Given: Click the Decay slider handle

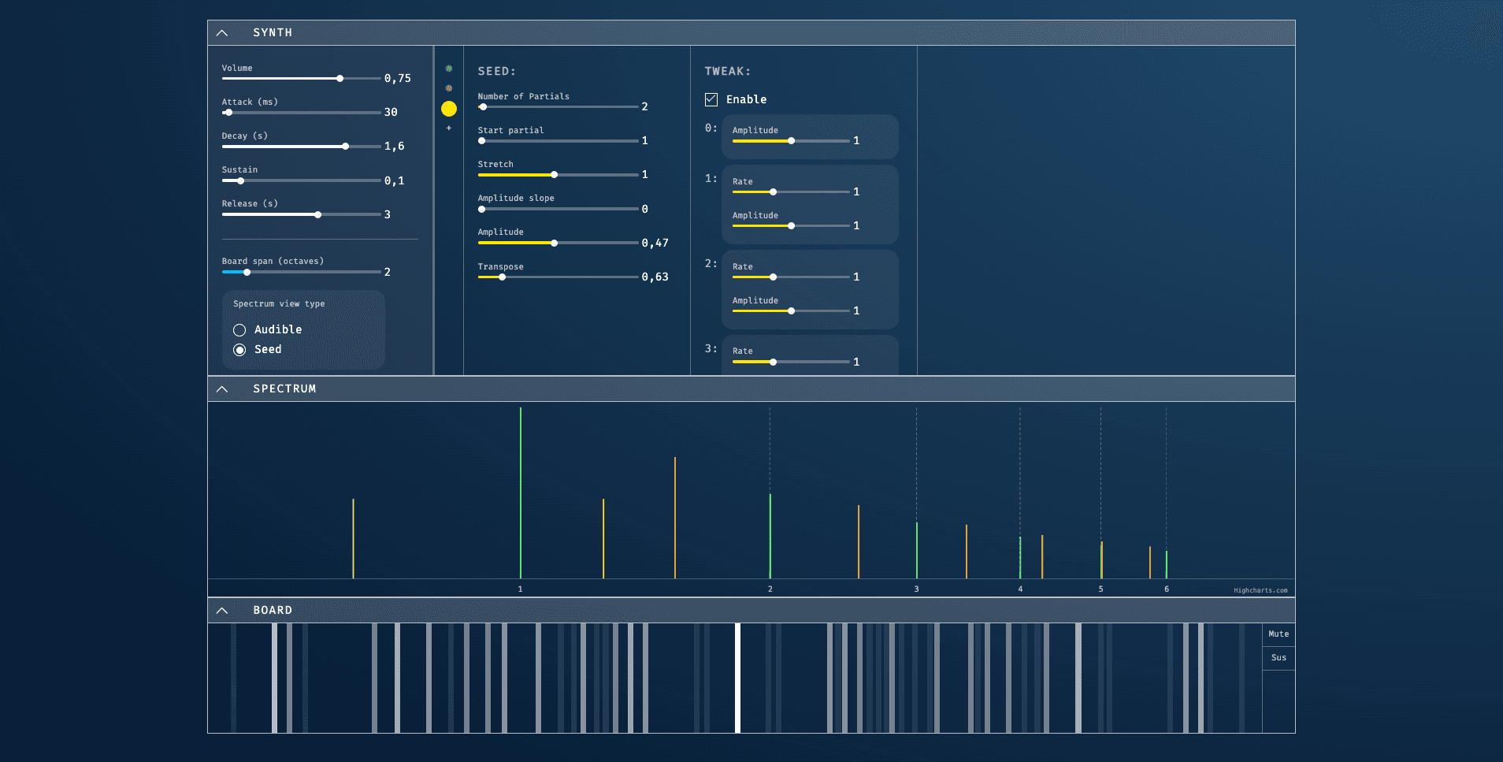Looking at the screenshot, I should [346, 147].
